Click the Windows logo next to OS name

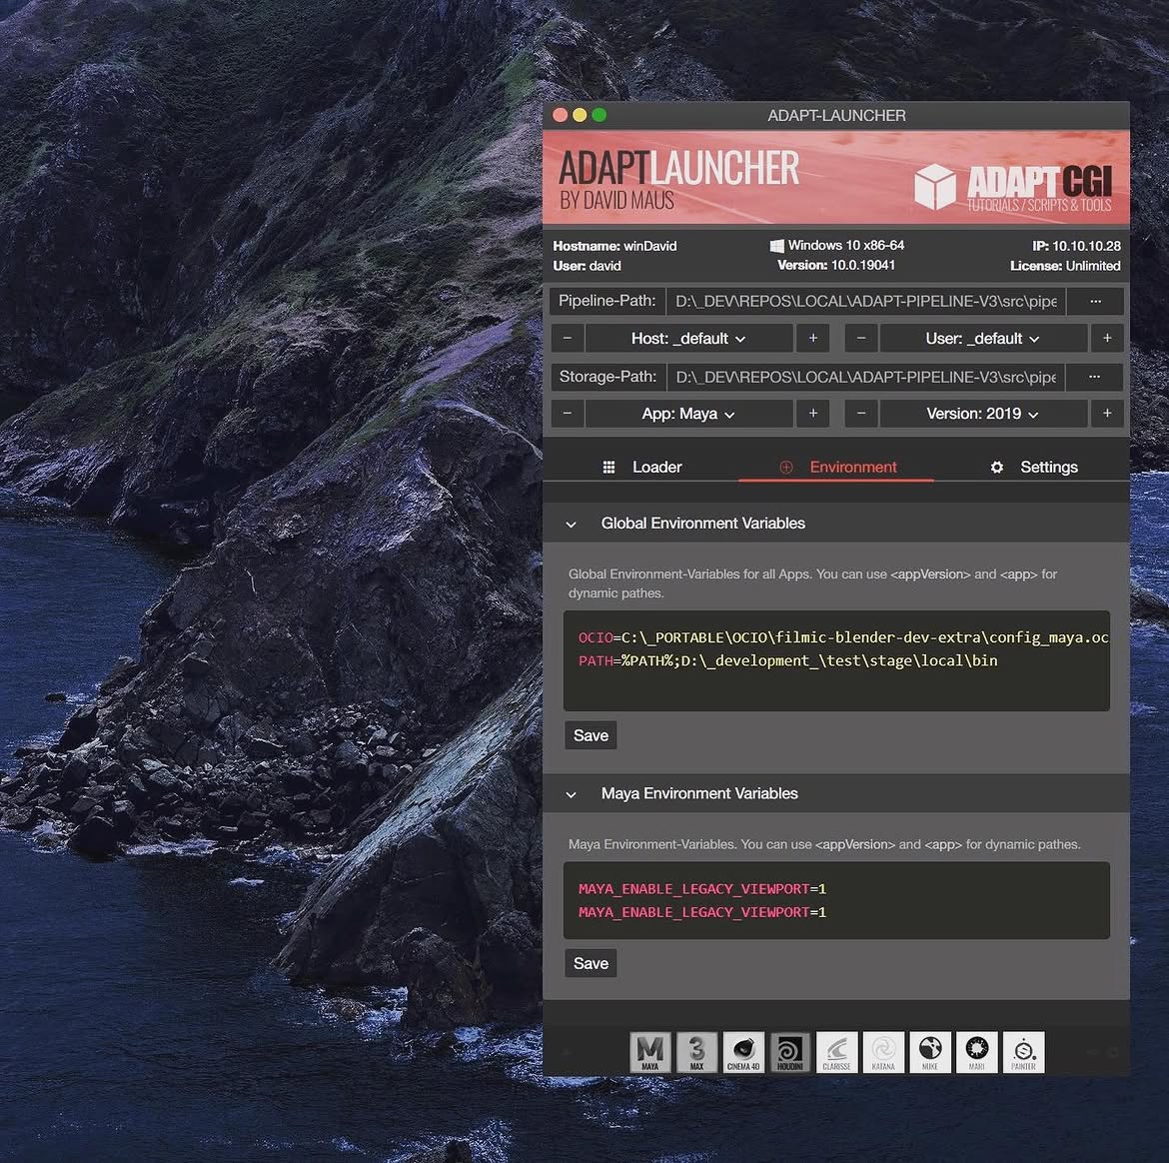pos(776,245)
